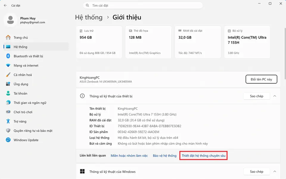Click the Mạng và internet globe icon
Viewport: 286px width, 179px height.
pyautogui.click(x=8, y=65)
